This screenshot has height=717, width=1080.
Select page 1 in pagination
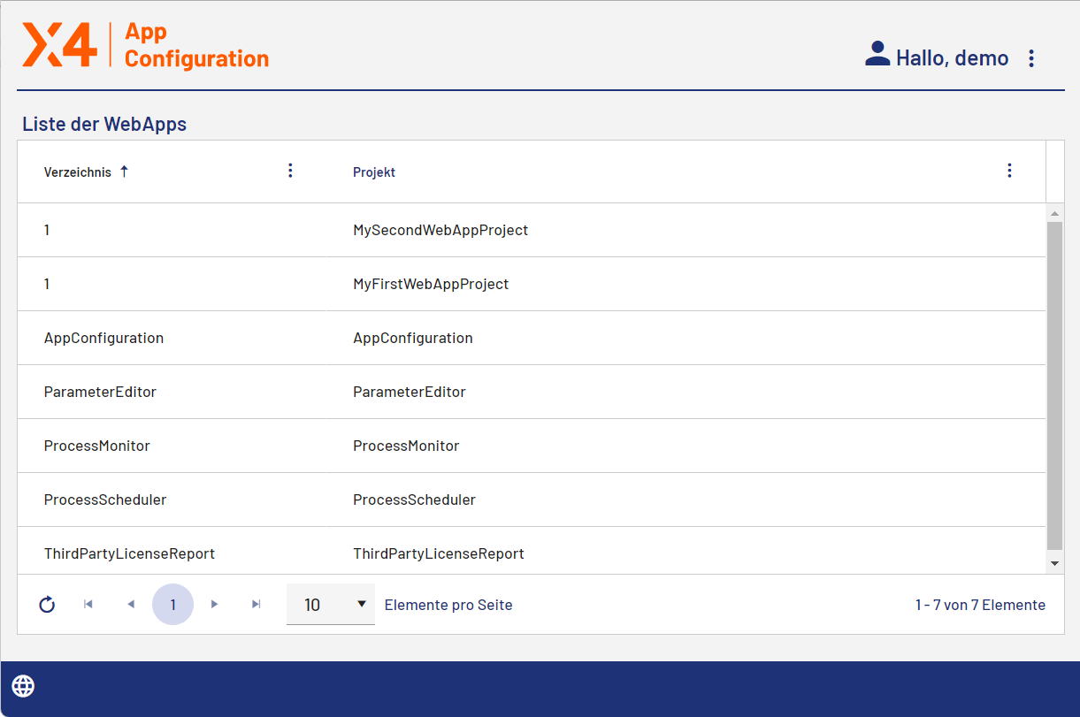coord(172,605)
